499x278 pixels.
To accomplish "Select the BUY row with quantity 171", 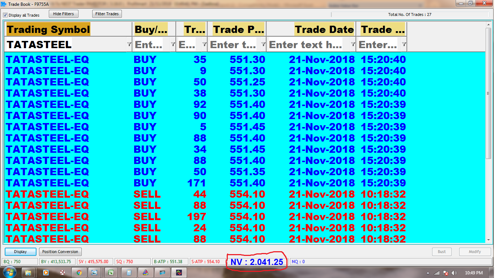I will pos(244,183).
